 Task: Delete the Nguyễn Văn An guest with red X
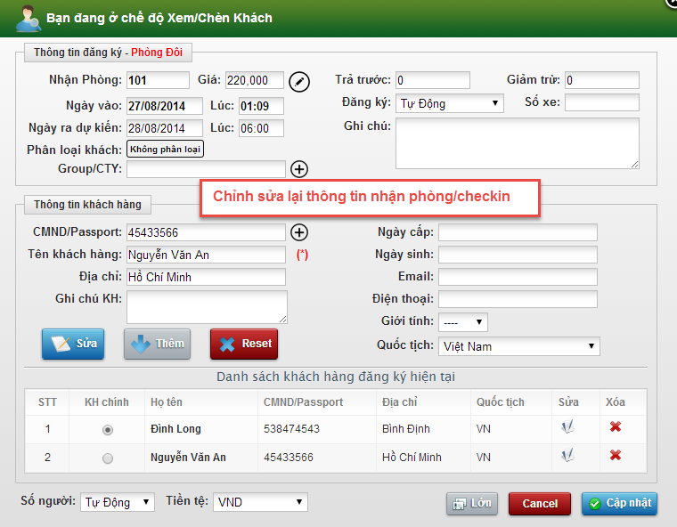(x=615, y=457)
